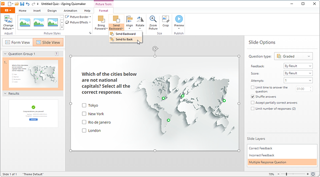
Task: Click the New document icon
Action: 10,4
